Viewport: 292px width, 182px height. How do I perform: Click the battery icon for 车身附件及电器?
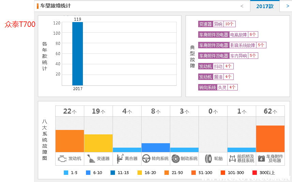pyautogui.click(x=261, y=159)
